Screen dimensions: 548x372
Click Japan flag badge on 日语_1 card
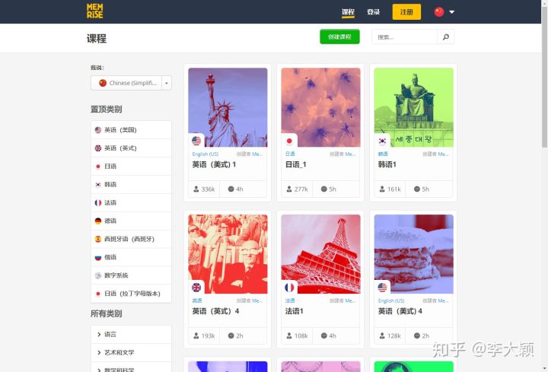(289, 141)
